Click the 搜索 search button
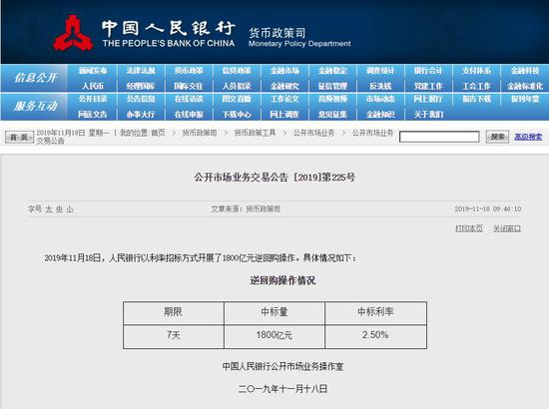This screenshot has height=409, width=549. coord(497,137)
